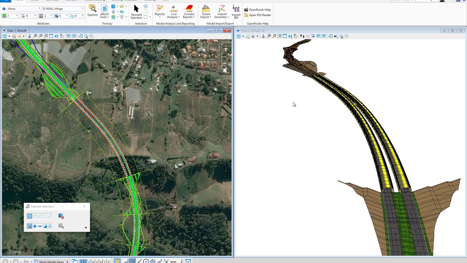
Task: Click the Select All icon in Element Selection
Action: pos(50,226)
